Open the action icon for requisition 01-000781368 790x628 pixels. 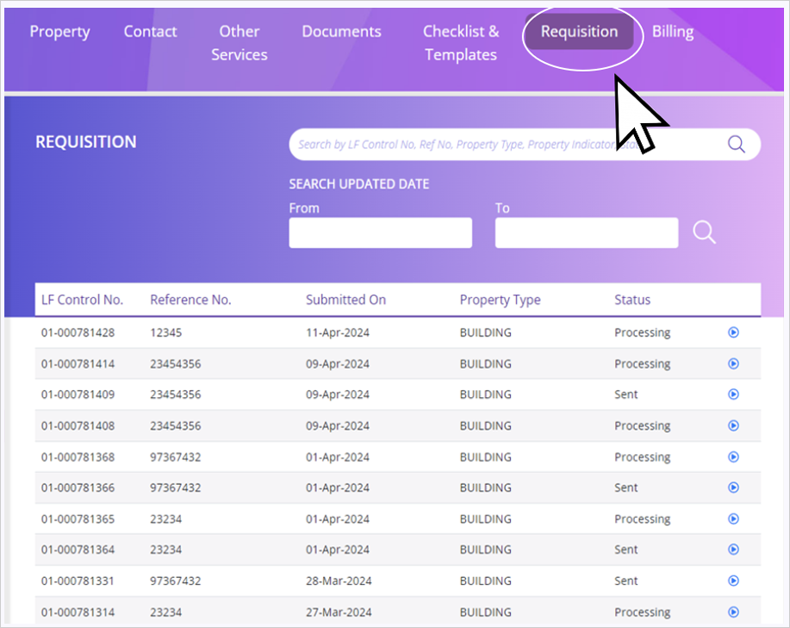[x=733, y=457]
